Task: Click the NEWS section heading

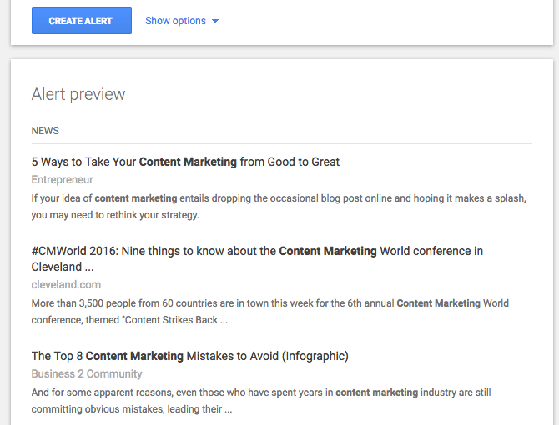Action: tap(45, 131)
